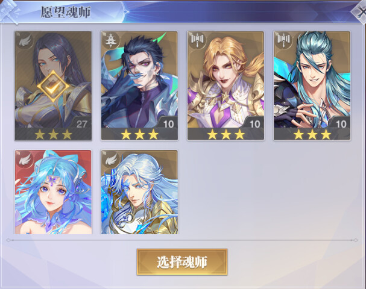Click wing icon on silver-haired character card
The height and width of the screenshot is (289, 366).
click(x=110, y=160)
